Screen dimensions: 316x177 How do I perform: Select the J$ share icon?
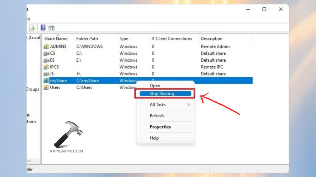coord(46,74)
